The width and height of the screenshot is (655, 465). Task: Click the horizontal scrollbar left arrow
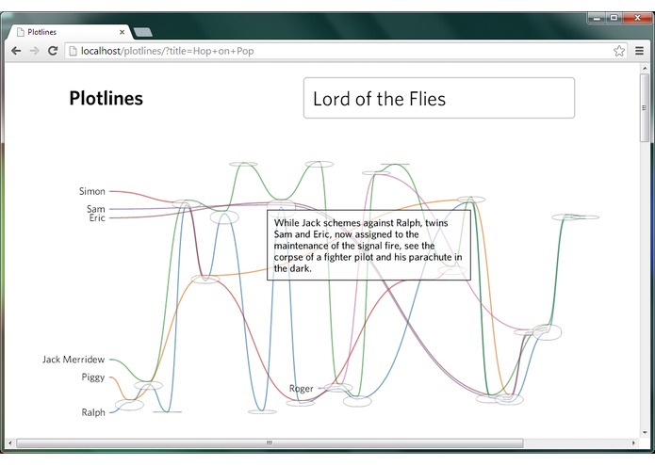tap(10, 443)
